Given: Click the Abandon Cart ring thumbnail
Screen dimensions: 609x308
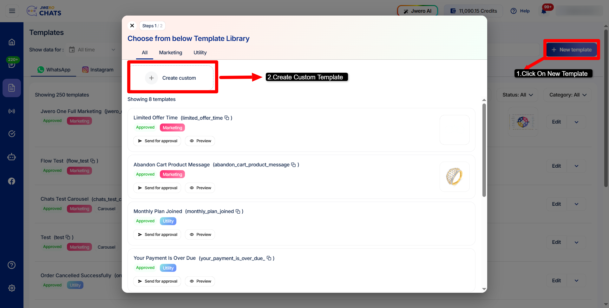Looking at the screenshot, I should pyautogui.click(x=454, y=177).
